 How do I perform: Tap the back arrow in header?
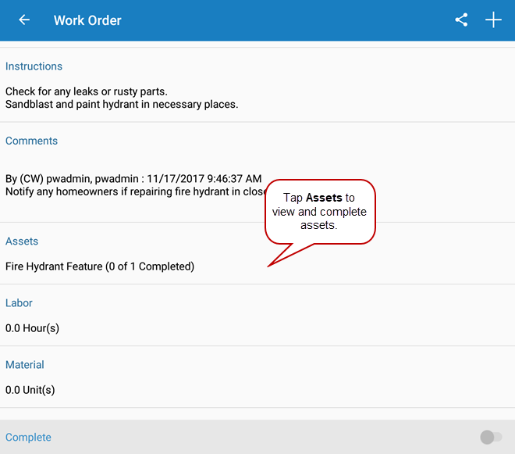point(24,20)
